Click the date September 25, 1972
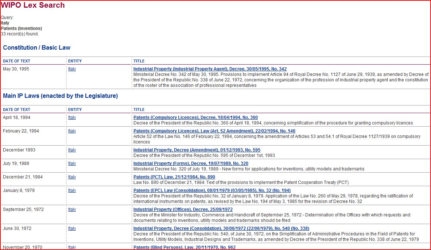 pos(23,209)
